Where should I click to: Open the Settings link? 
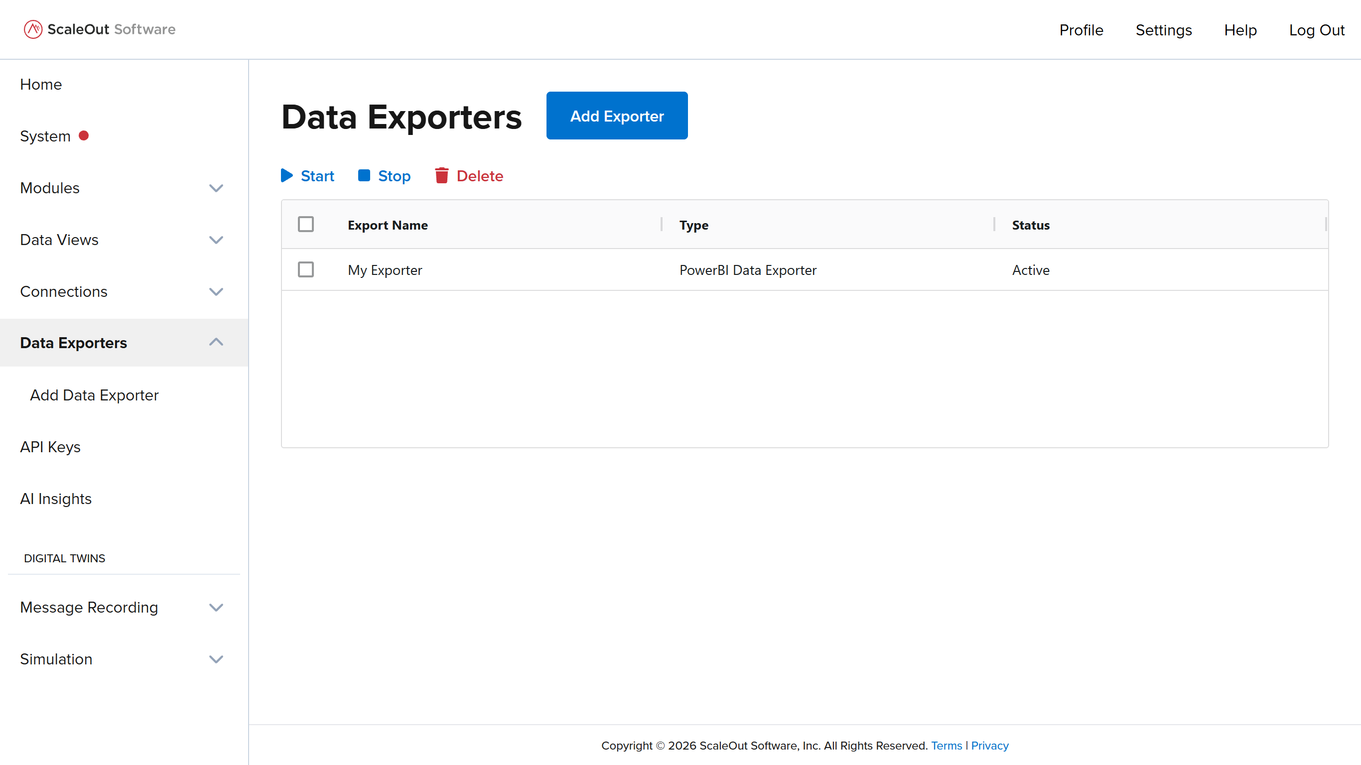[x=1163, y=30]
